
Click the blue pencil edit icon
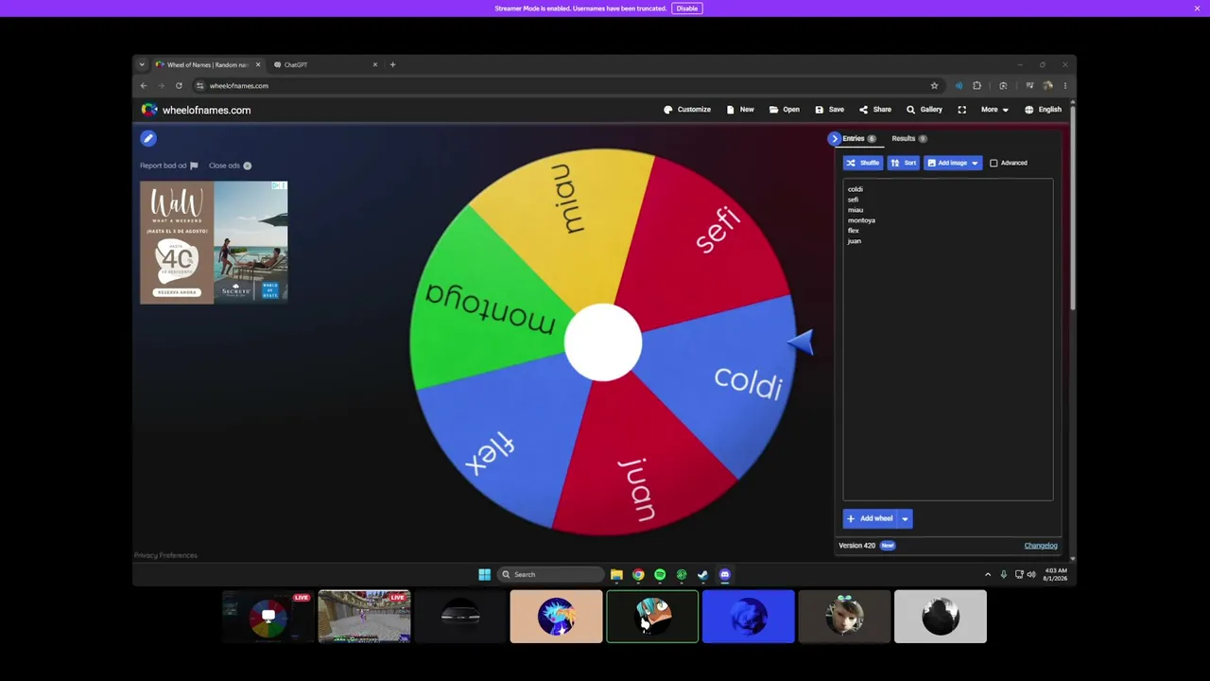[x=148, y=138]
